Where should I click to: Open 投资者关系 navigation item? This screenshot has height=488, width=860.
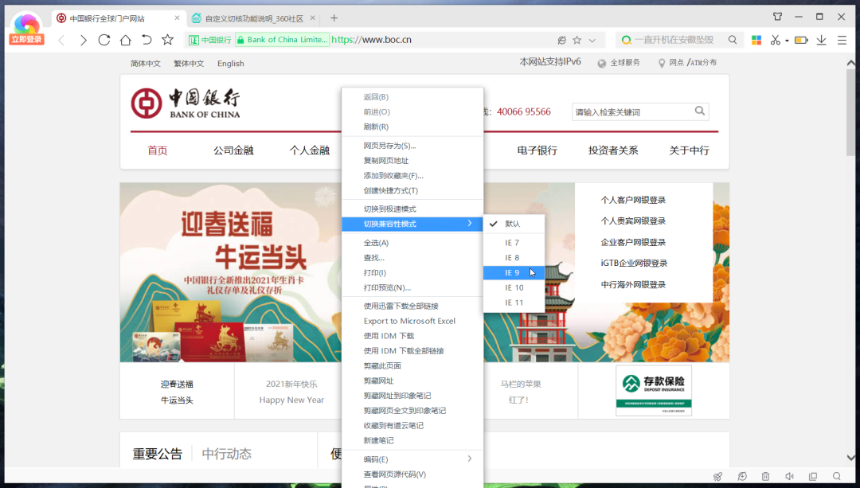click(x=613, y=150)
